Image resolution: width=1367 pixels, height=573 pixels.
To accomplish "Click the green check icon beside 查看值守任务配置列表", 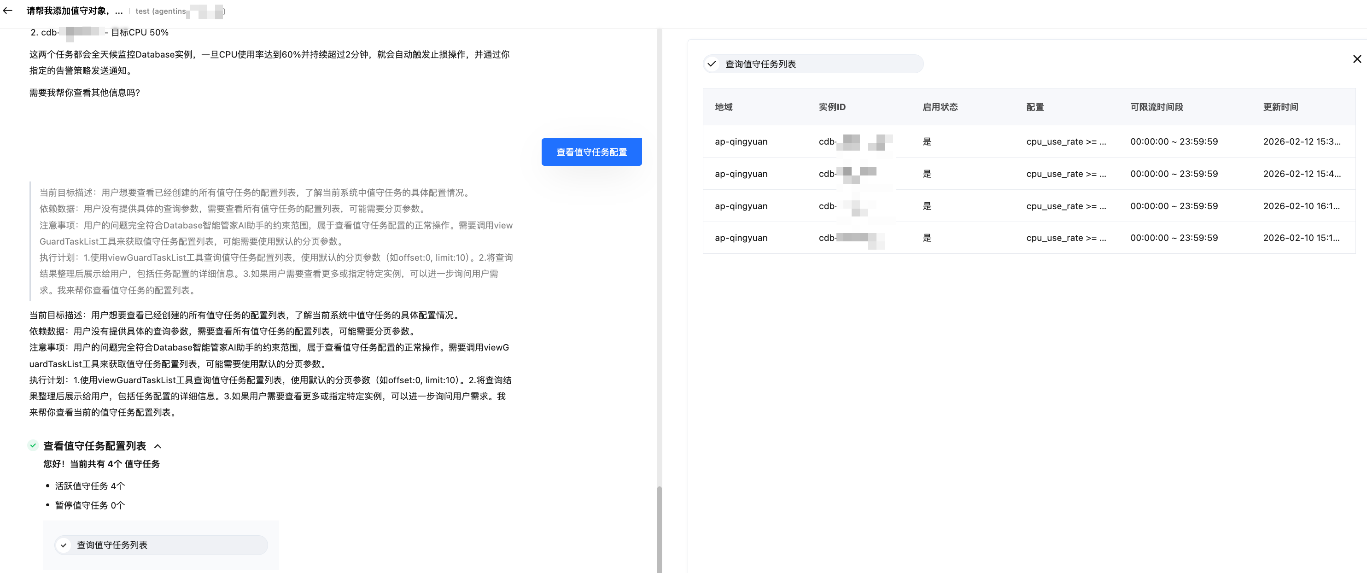I will [33, 446].
